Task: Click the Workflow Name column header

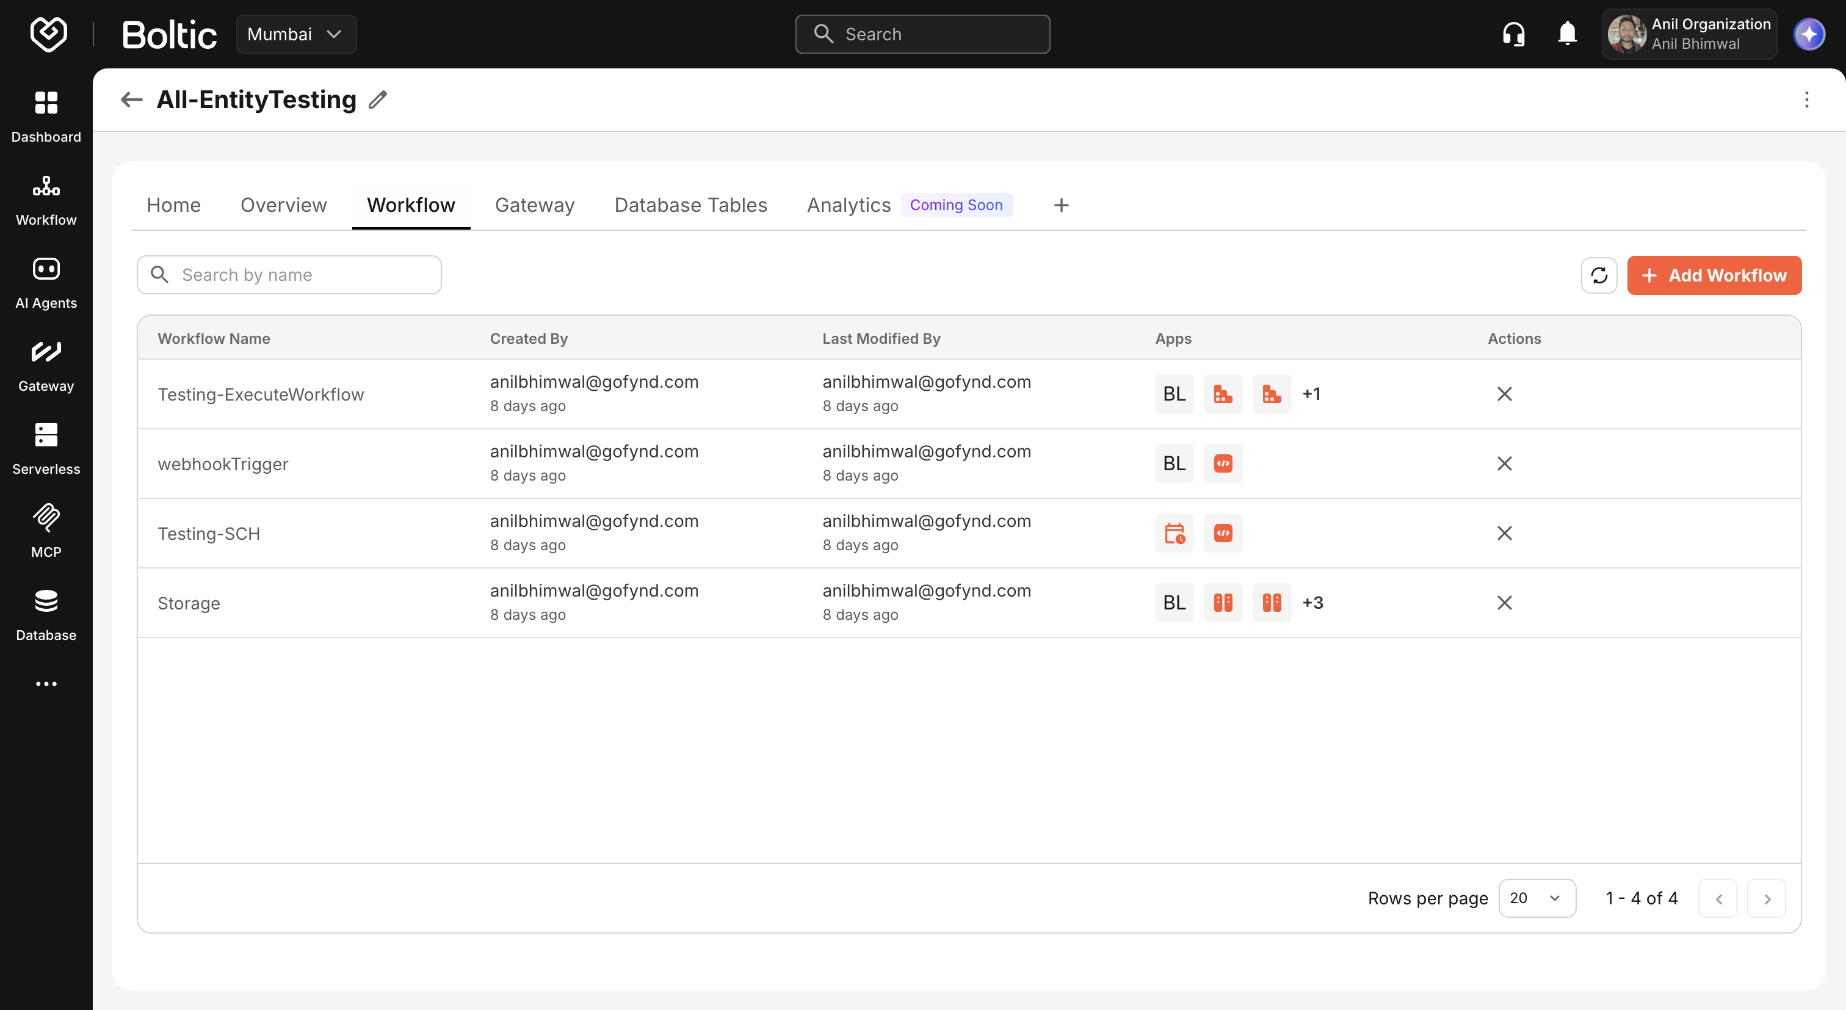Action: click(x=214, y=338)
